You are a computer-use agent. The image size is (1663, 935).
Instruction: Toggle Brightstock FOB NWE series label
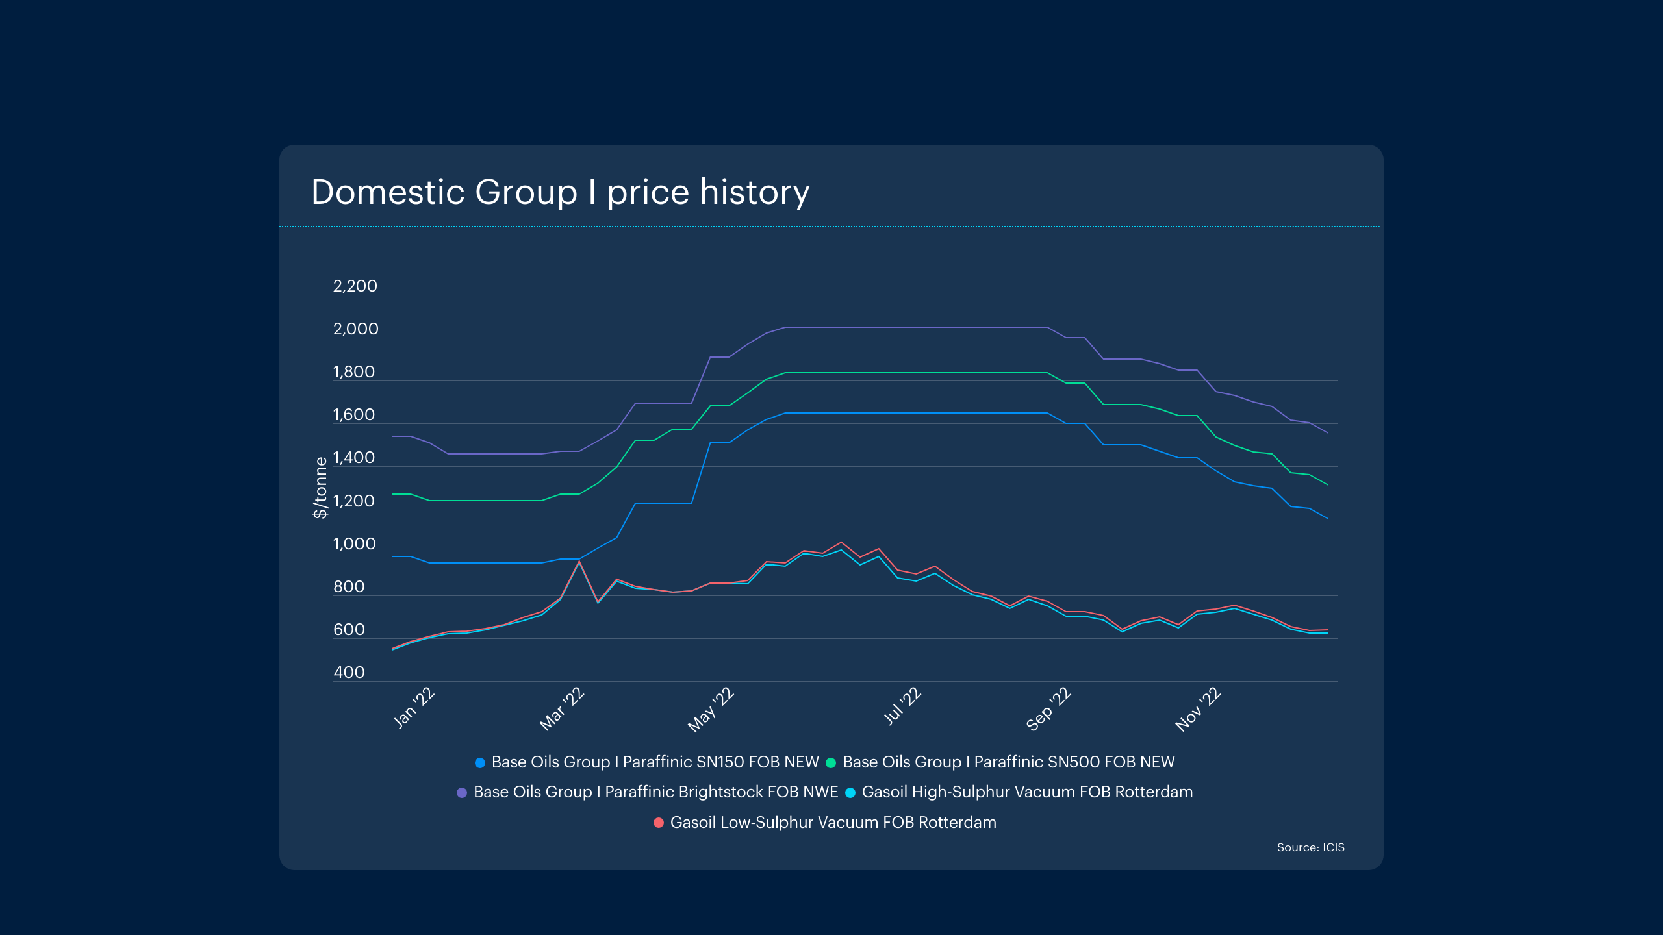[655, 792]
